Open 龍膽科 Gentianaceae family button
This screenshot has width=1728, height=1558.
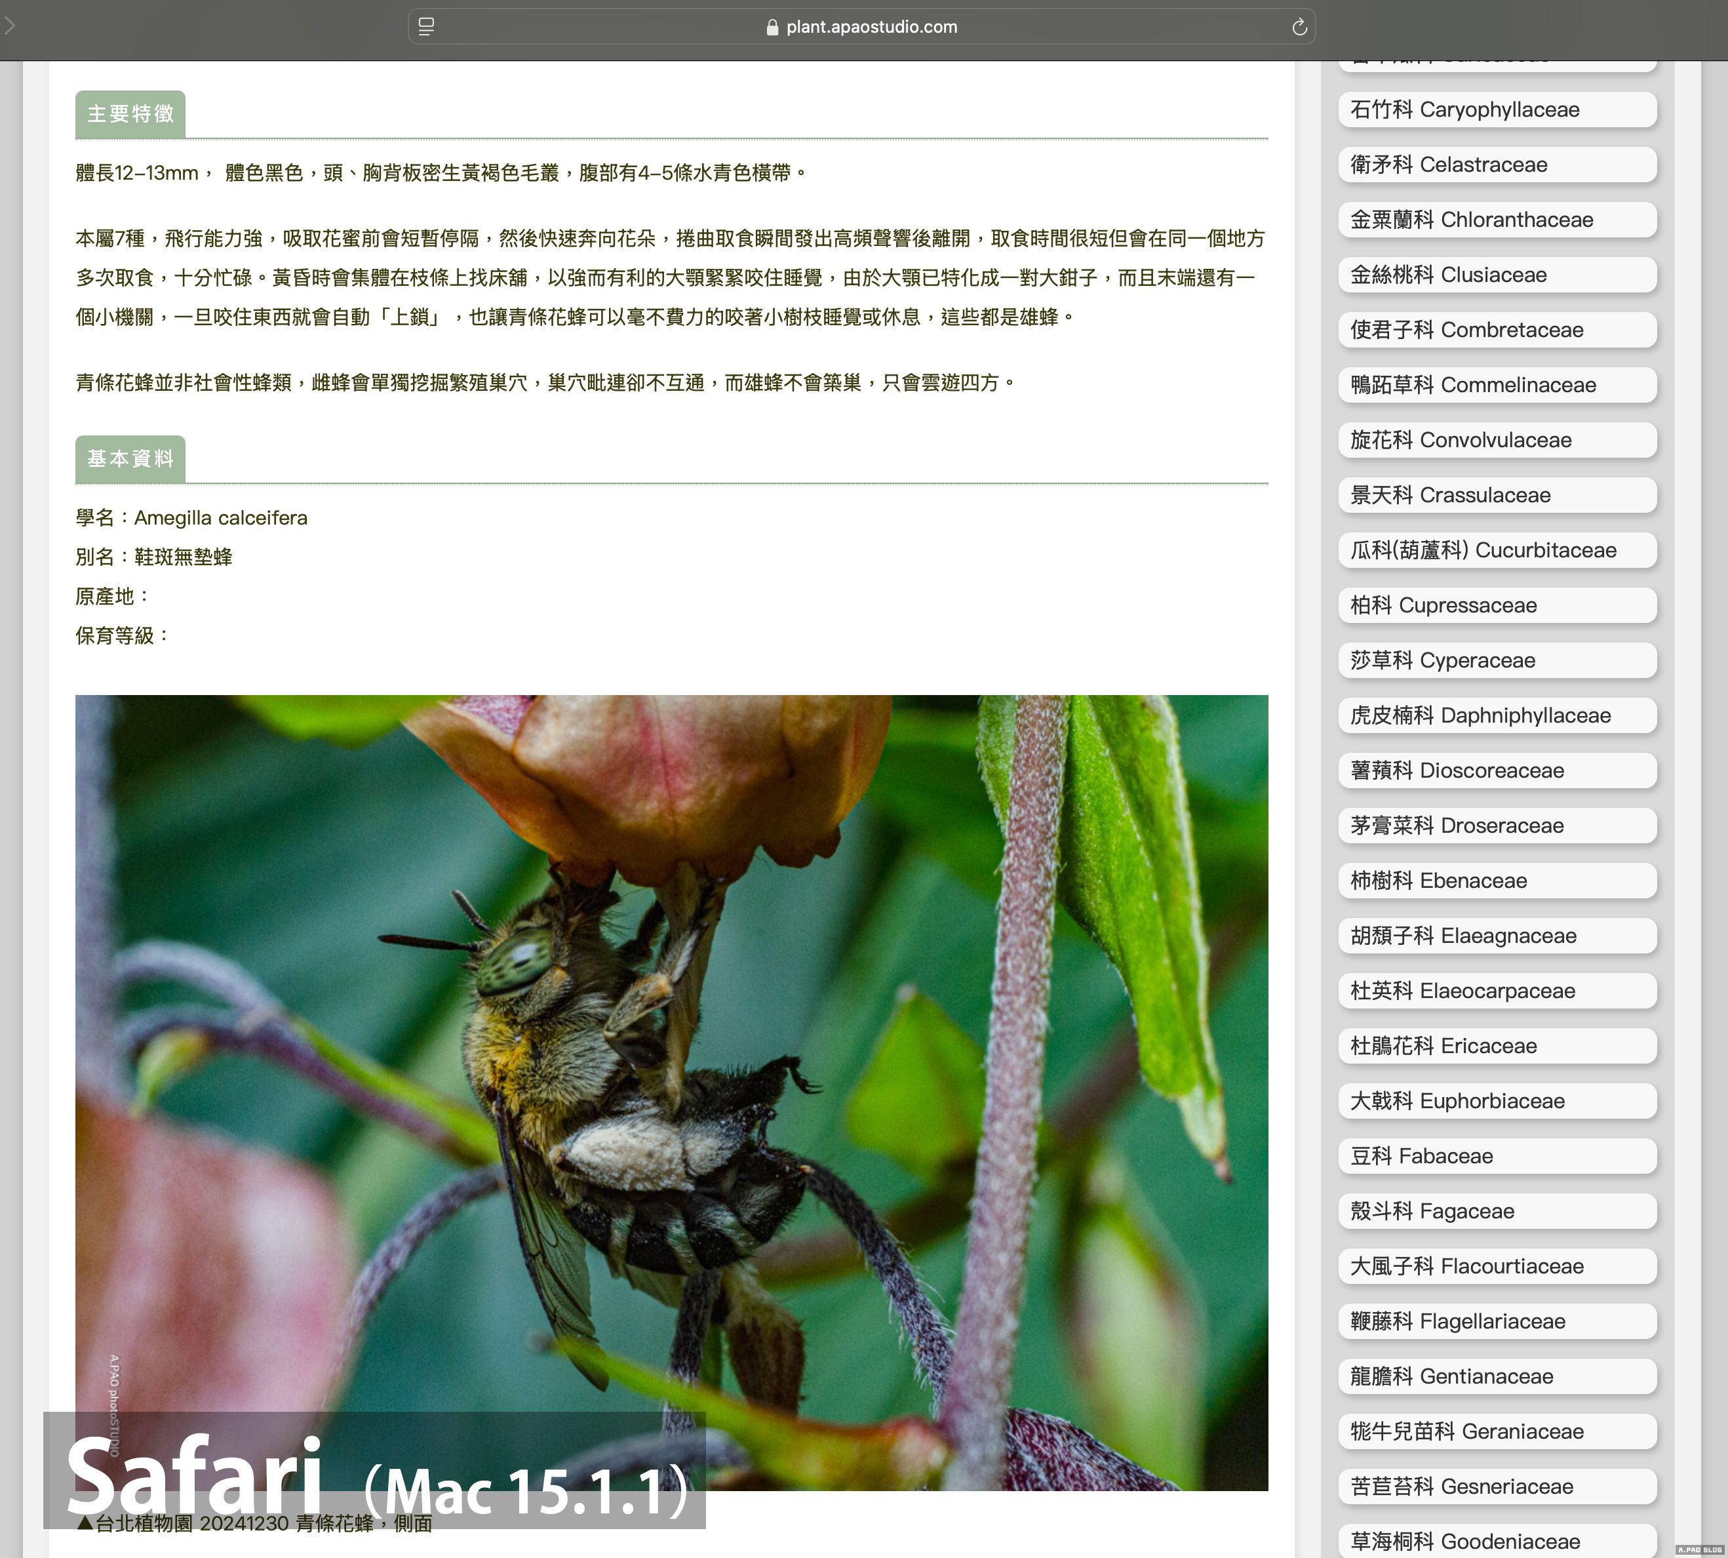1497,1376
